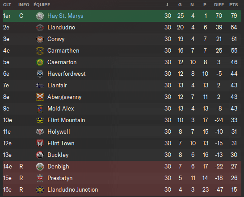Select the Conwy team crest

(x=40, y=39)
